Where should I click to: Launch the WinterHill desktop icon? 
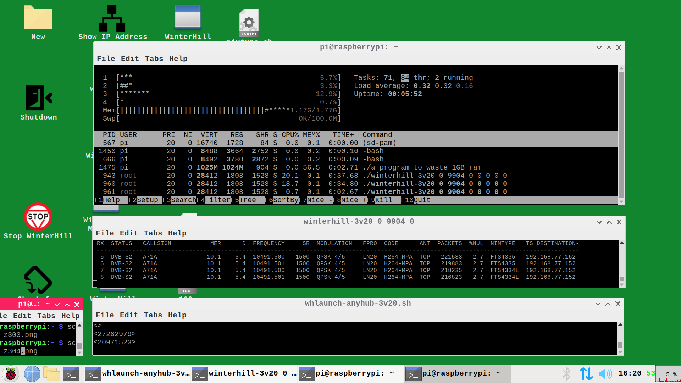click(188, 22)
